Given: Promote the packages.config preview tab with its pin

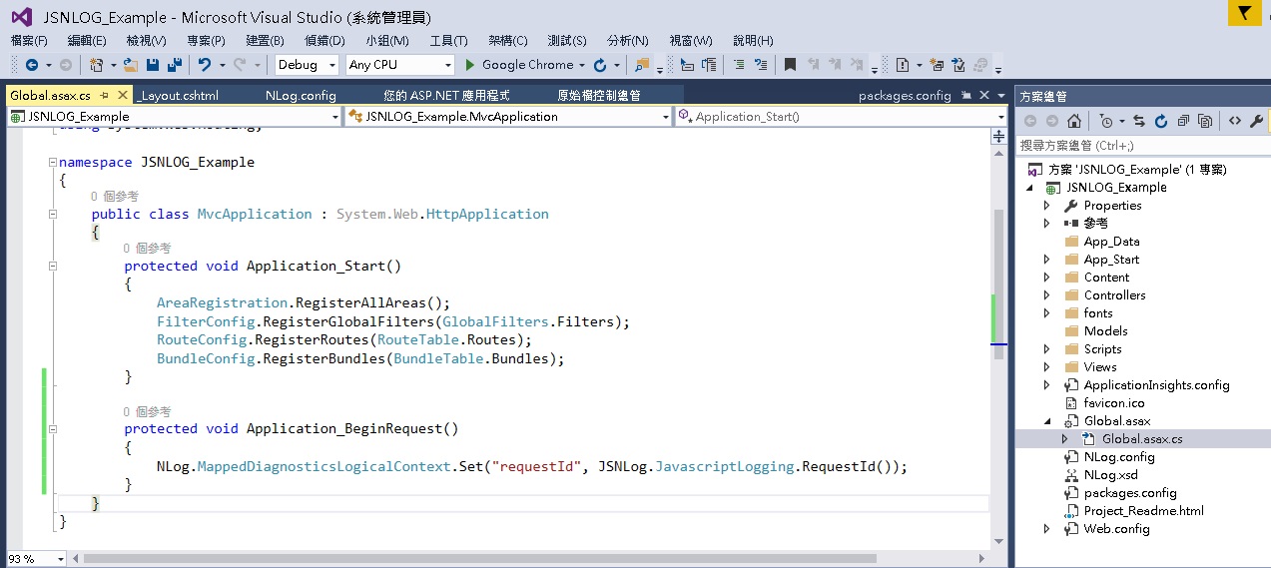Looking at the screenshot, I should (966, 95).
